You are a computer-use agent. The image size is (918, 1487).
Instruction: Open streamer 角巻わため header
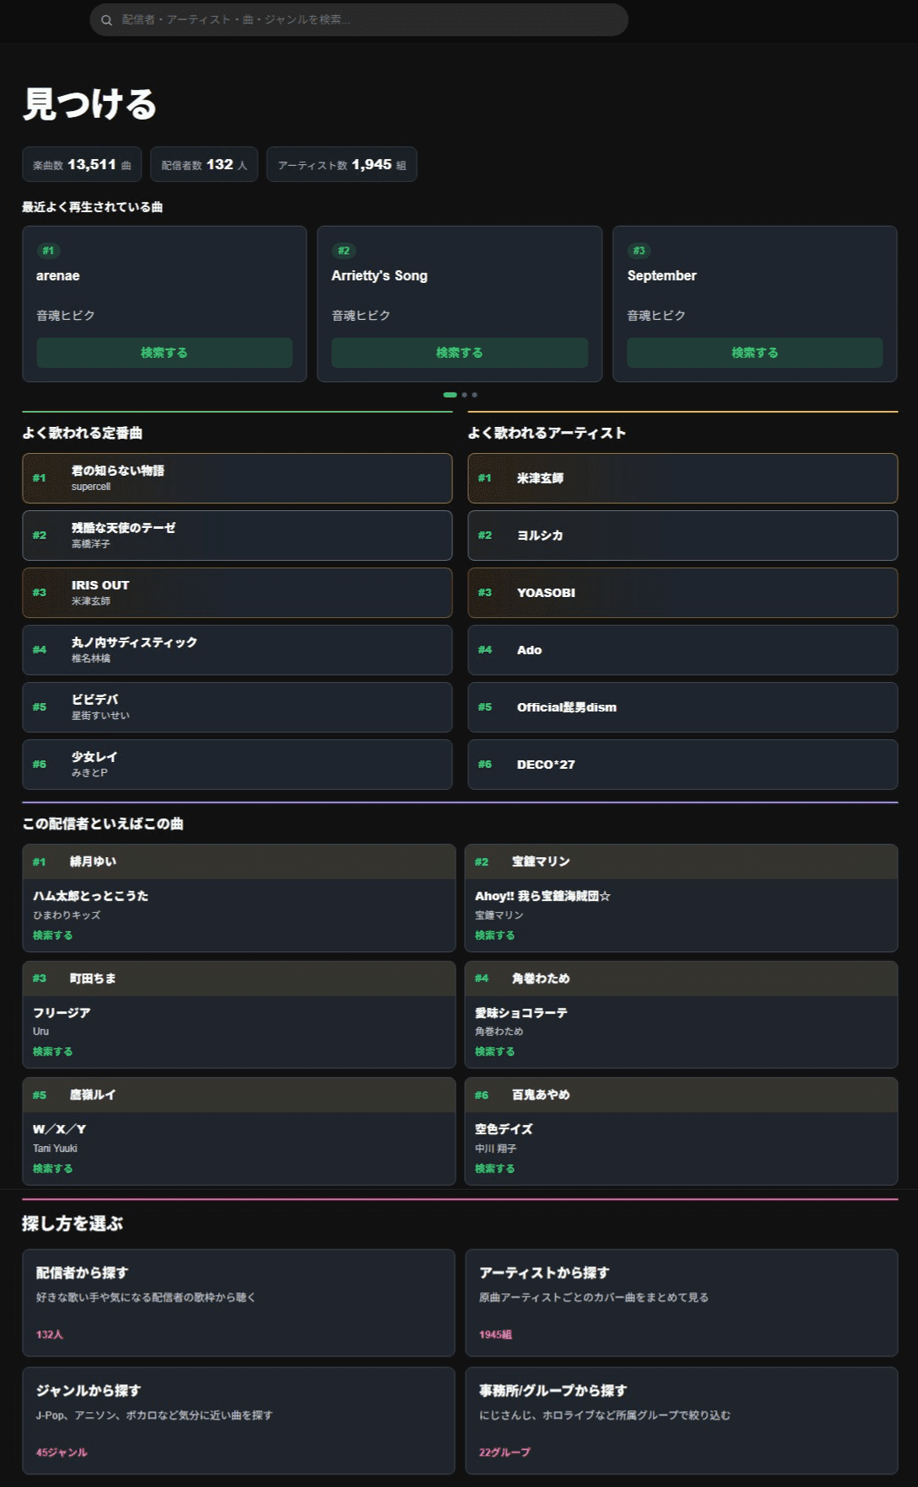click(681, 978)
